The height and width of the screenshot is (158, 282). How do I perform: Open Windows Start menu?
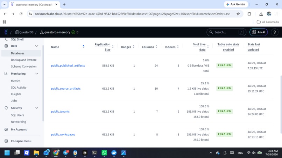tap(7, 153)
